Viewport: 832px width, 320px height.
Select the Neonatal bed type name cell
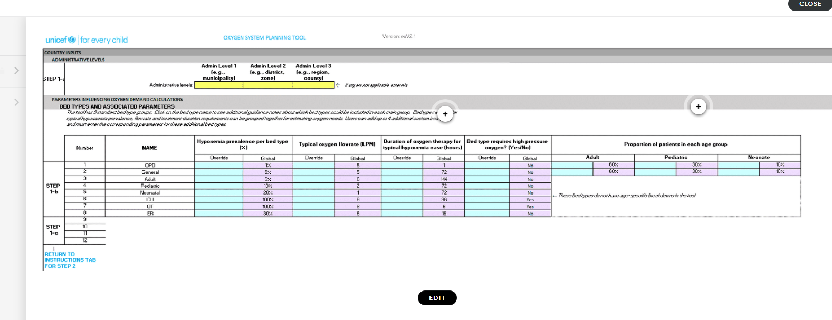click(x=150, y=193)
